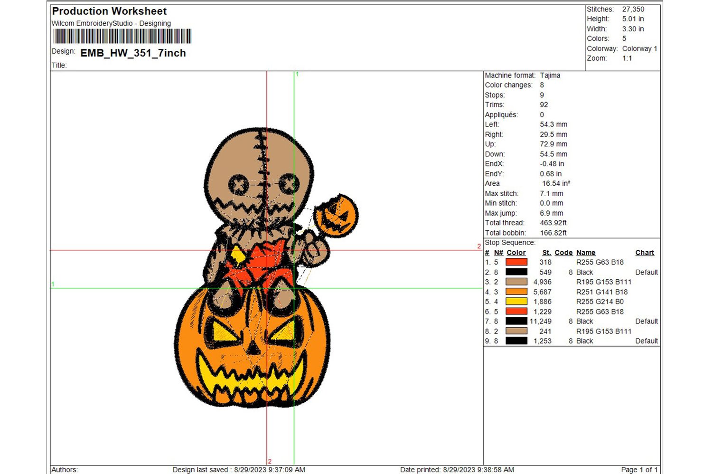The height and width of the screenshot is (474, 712).
Task: Choose the black swatch in stop row 7
Action: coord(516,322)
